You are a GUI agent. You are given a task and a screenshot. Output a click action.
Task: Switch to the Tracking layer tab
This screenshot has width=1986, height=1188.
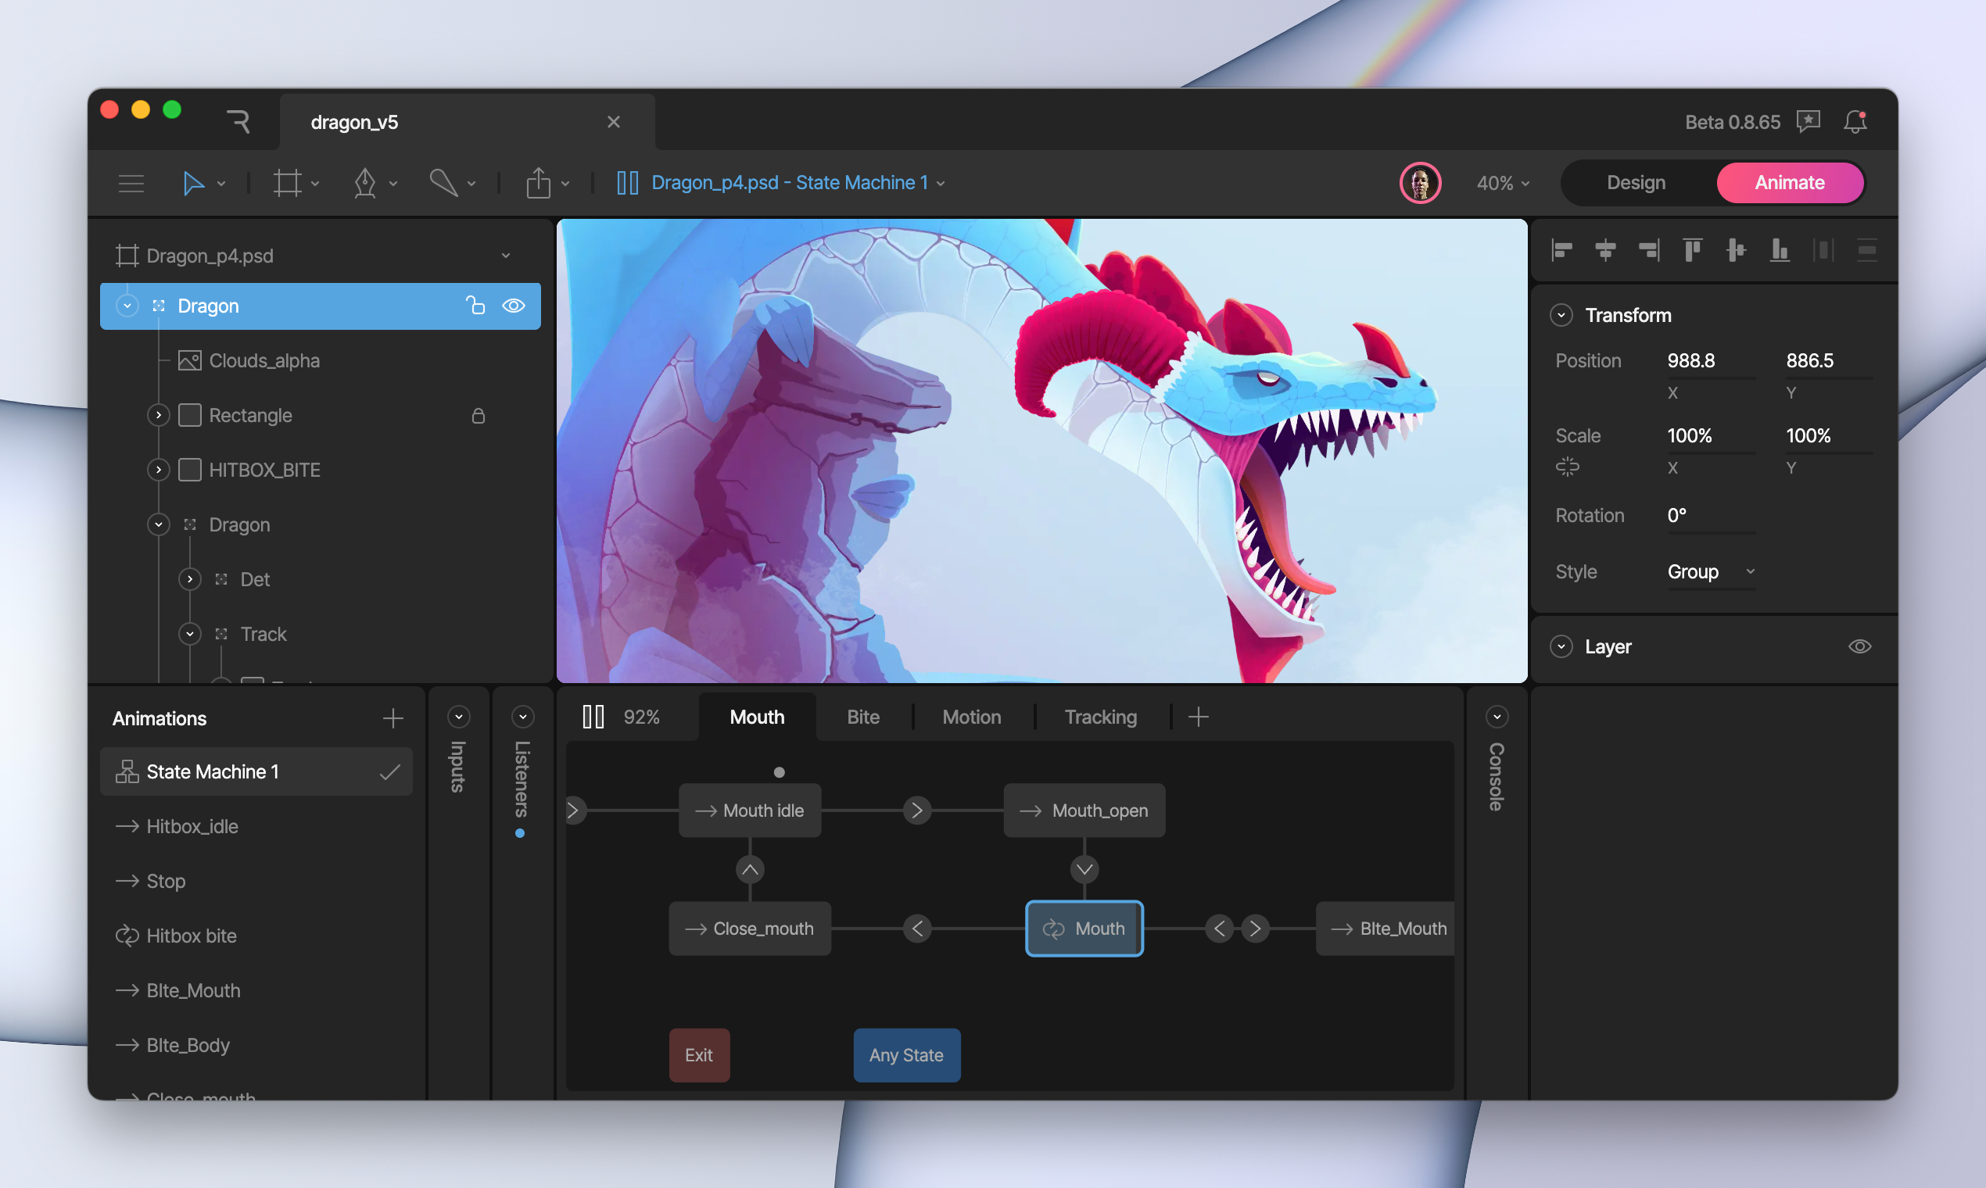click(1100, 717)
